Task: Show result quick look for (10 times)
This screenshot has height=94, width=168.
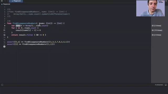Action: tap(153, 30)
